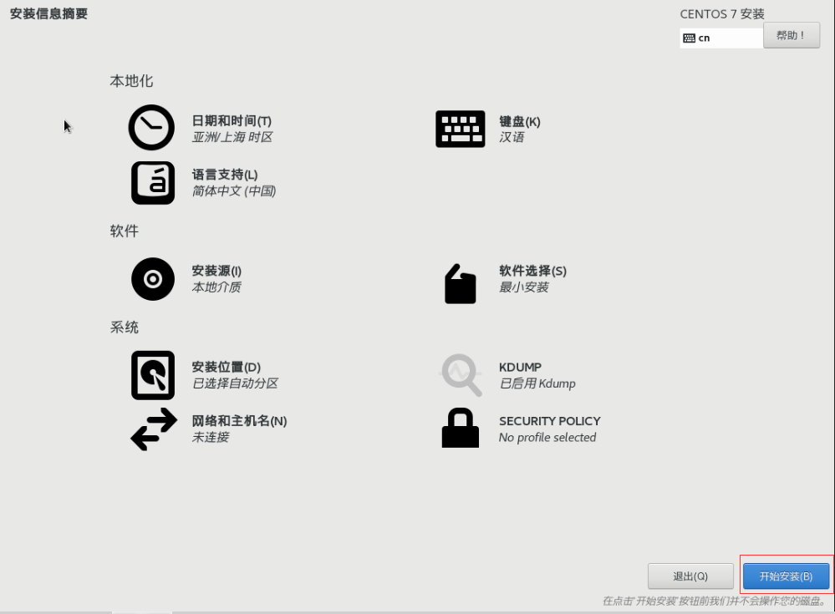
Task: Open the SECURITY POLICY padlock icon
Action: tap(460, 428)
